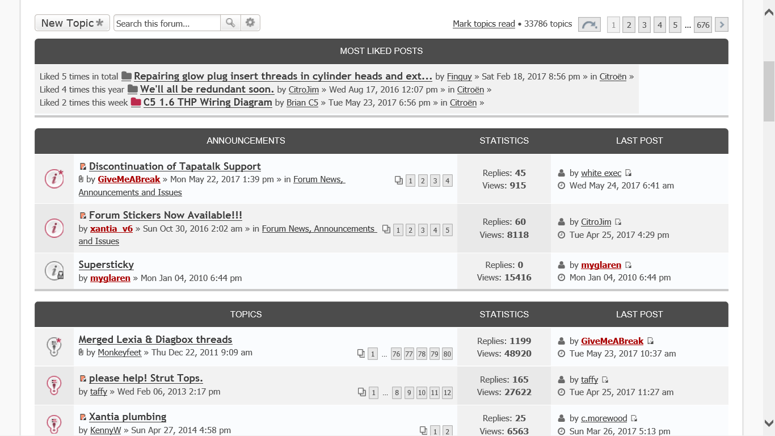This screenshot has height=436, width=775.
Task: Open Supersticky announcement
Action: point(106,265)
